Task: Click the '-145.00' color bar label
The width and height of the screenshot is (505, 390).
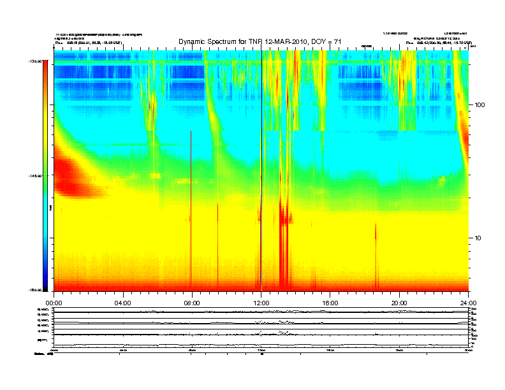Action: 34,176
